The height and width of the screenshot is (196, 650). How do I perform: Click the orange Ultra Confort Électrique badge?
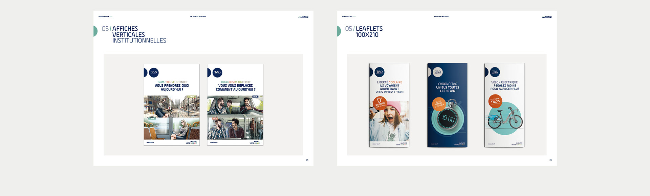point(439,104)
